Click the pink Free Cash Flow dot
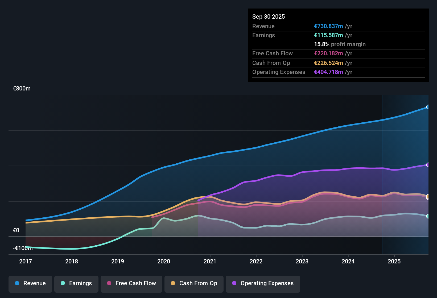The width and height of the screenshot is (437, 298). coord(109,283)
